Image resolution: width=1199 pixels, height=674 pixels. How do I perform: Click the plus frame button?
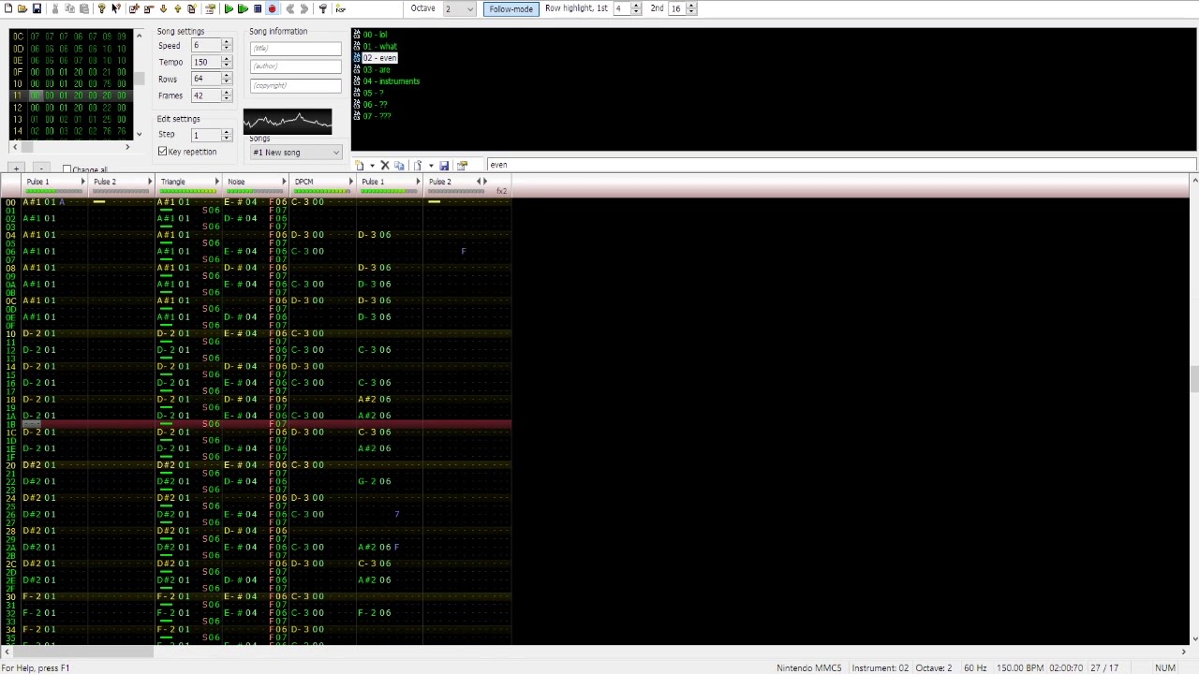click(16, 169)
